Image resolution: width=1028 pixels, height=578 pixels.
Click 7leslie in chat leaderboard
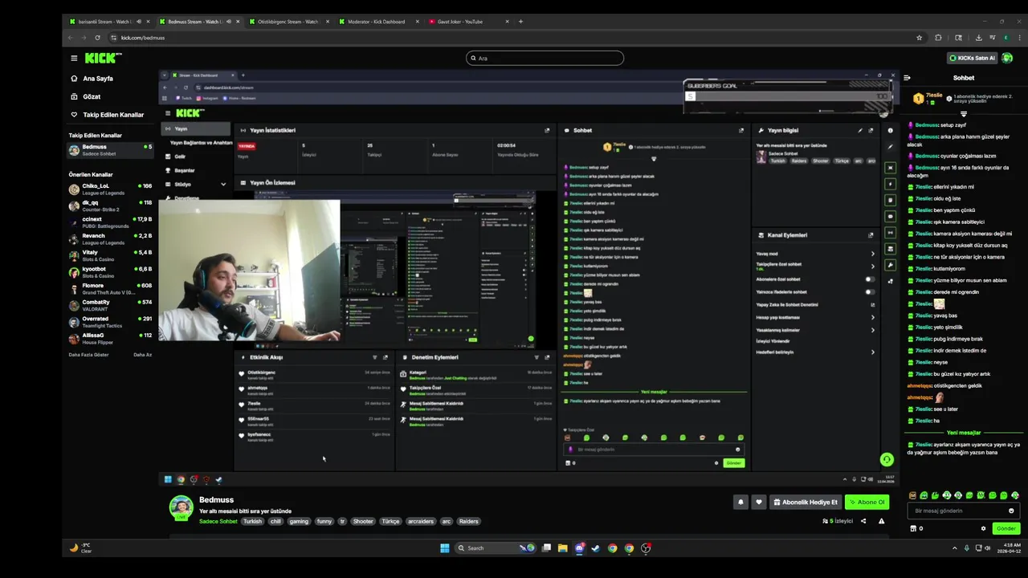[x=934, y=96]
